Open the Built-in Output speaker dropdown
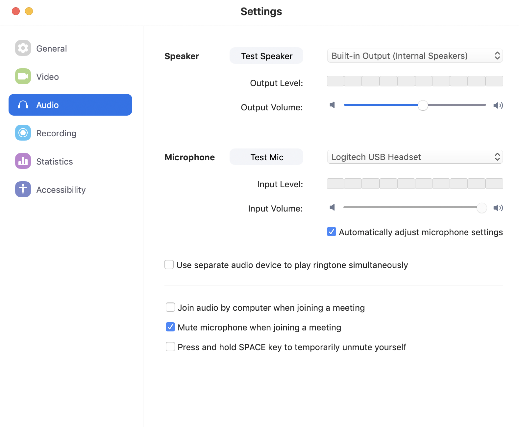The height and width of the screenshot is (427, 519). click(415, 56)
